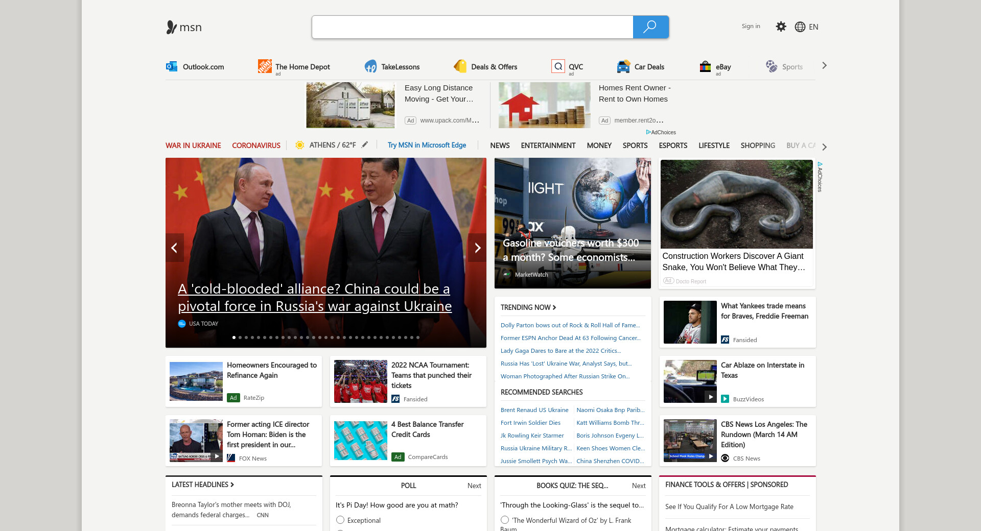Select the Exceptional poll option
The width and height of the screenshot is (981, 531).
[340, 520]
